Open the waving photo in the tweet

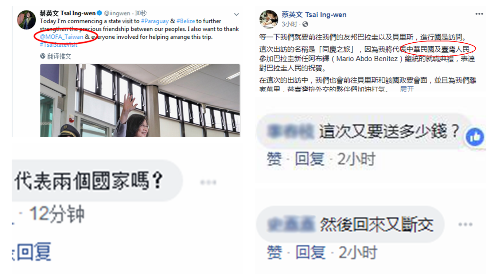[x=140, y=101]
